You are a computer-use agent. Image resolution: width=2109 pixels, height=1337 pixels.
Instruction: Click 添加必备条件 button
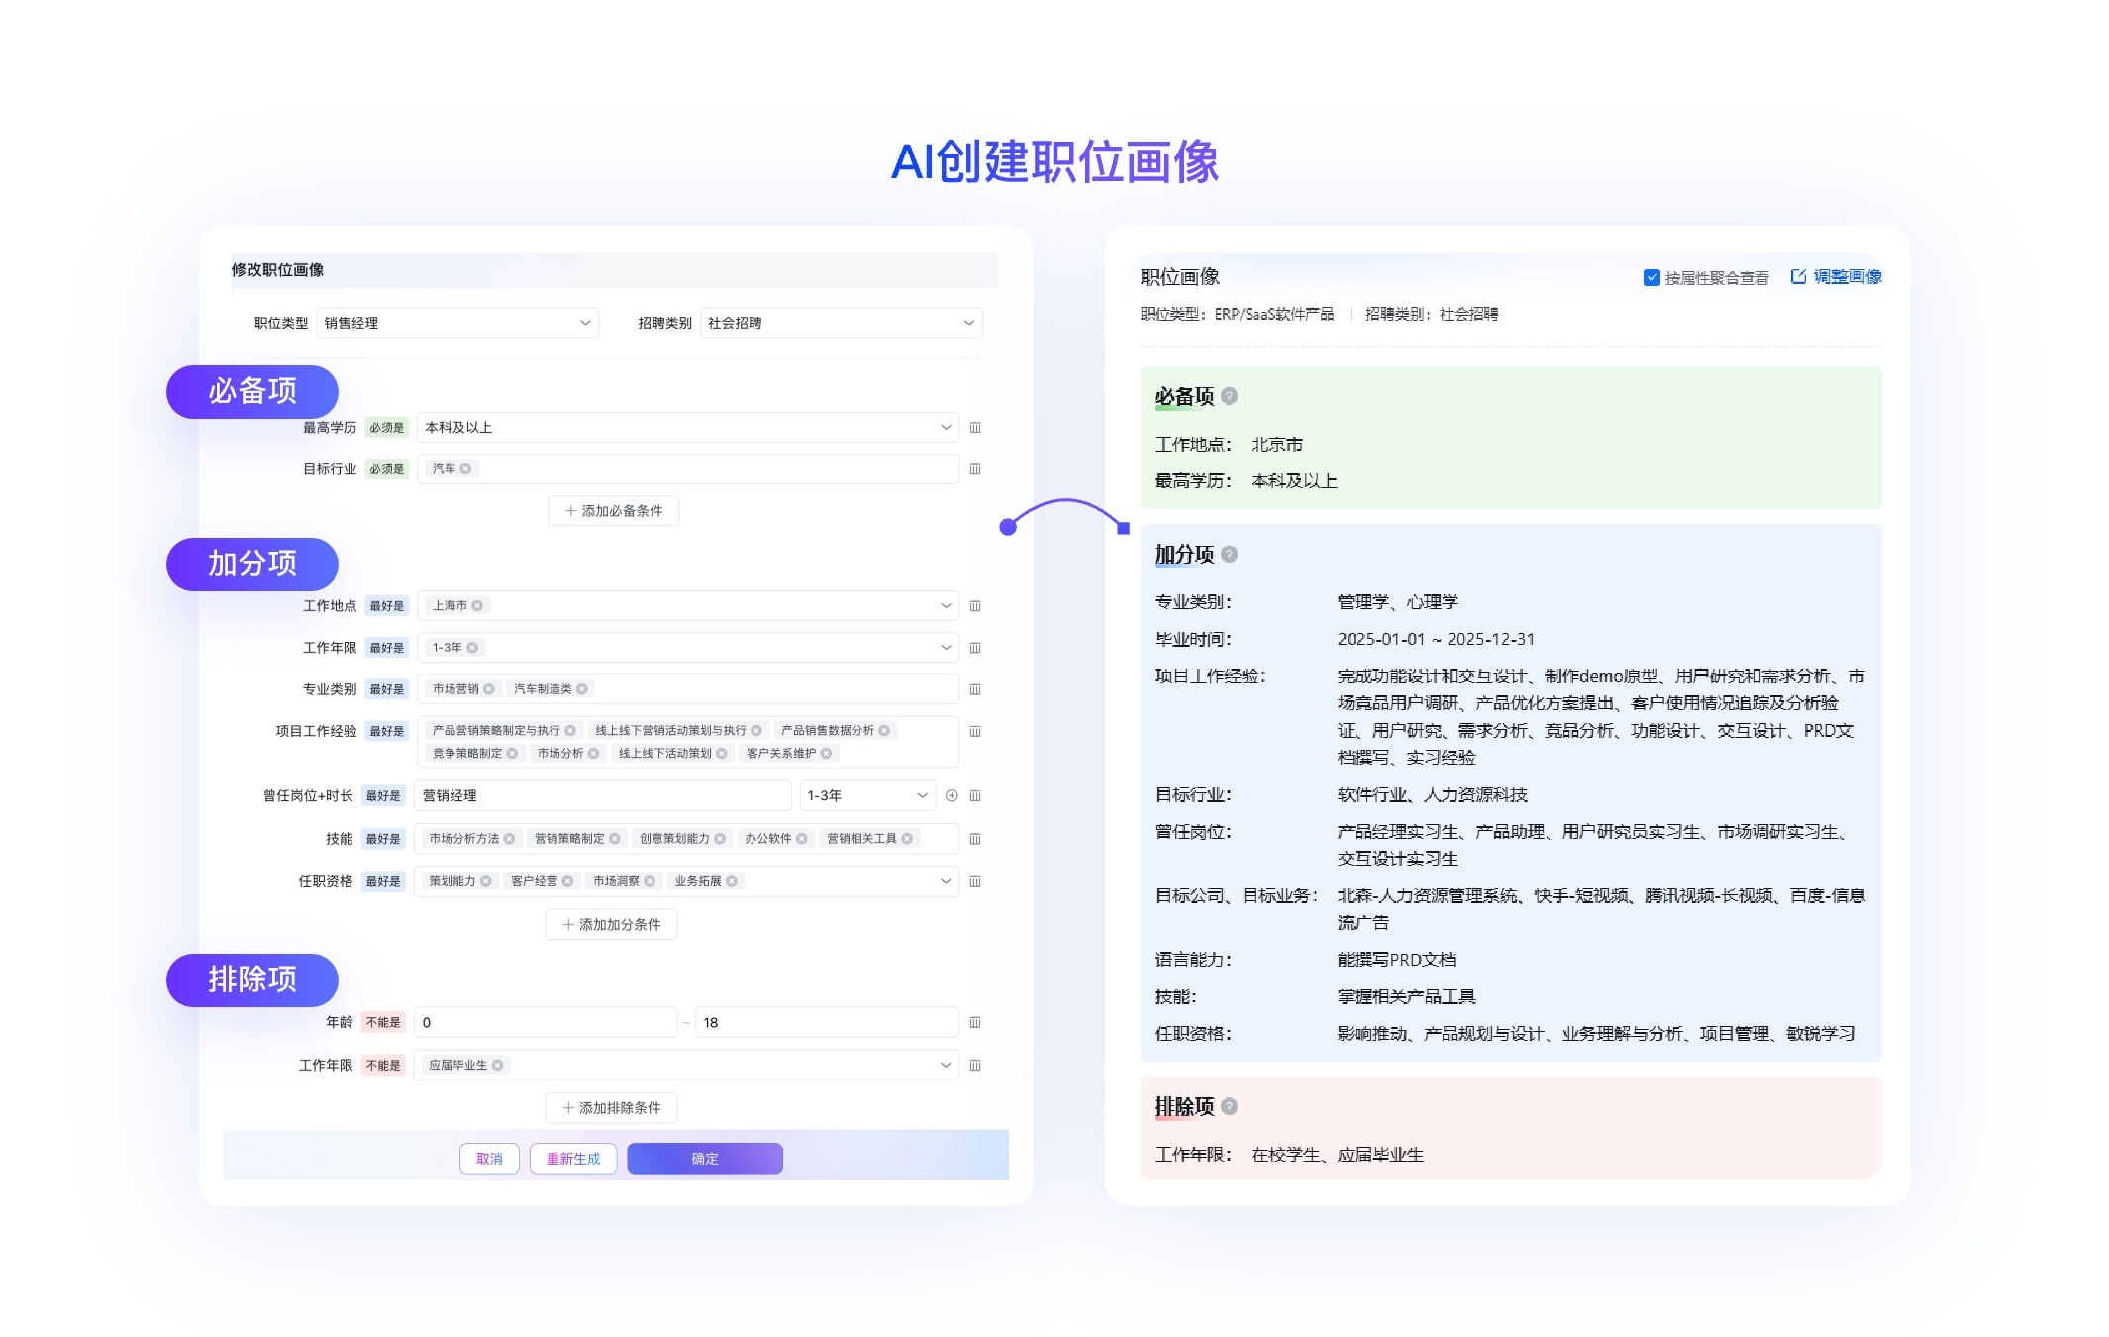pyautogui.click(x=613, y=511)
